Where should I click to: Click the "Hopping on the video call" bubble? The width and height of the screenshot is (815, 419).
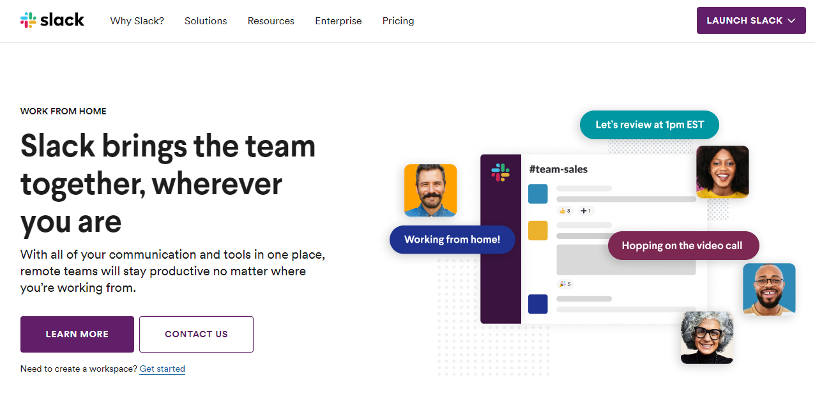tap(682, 246)
